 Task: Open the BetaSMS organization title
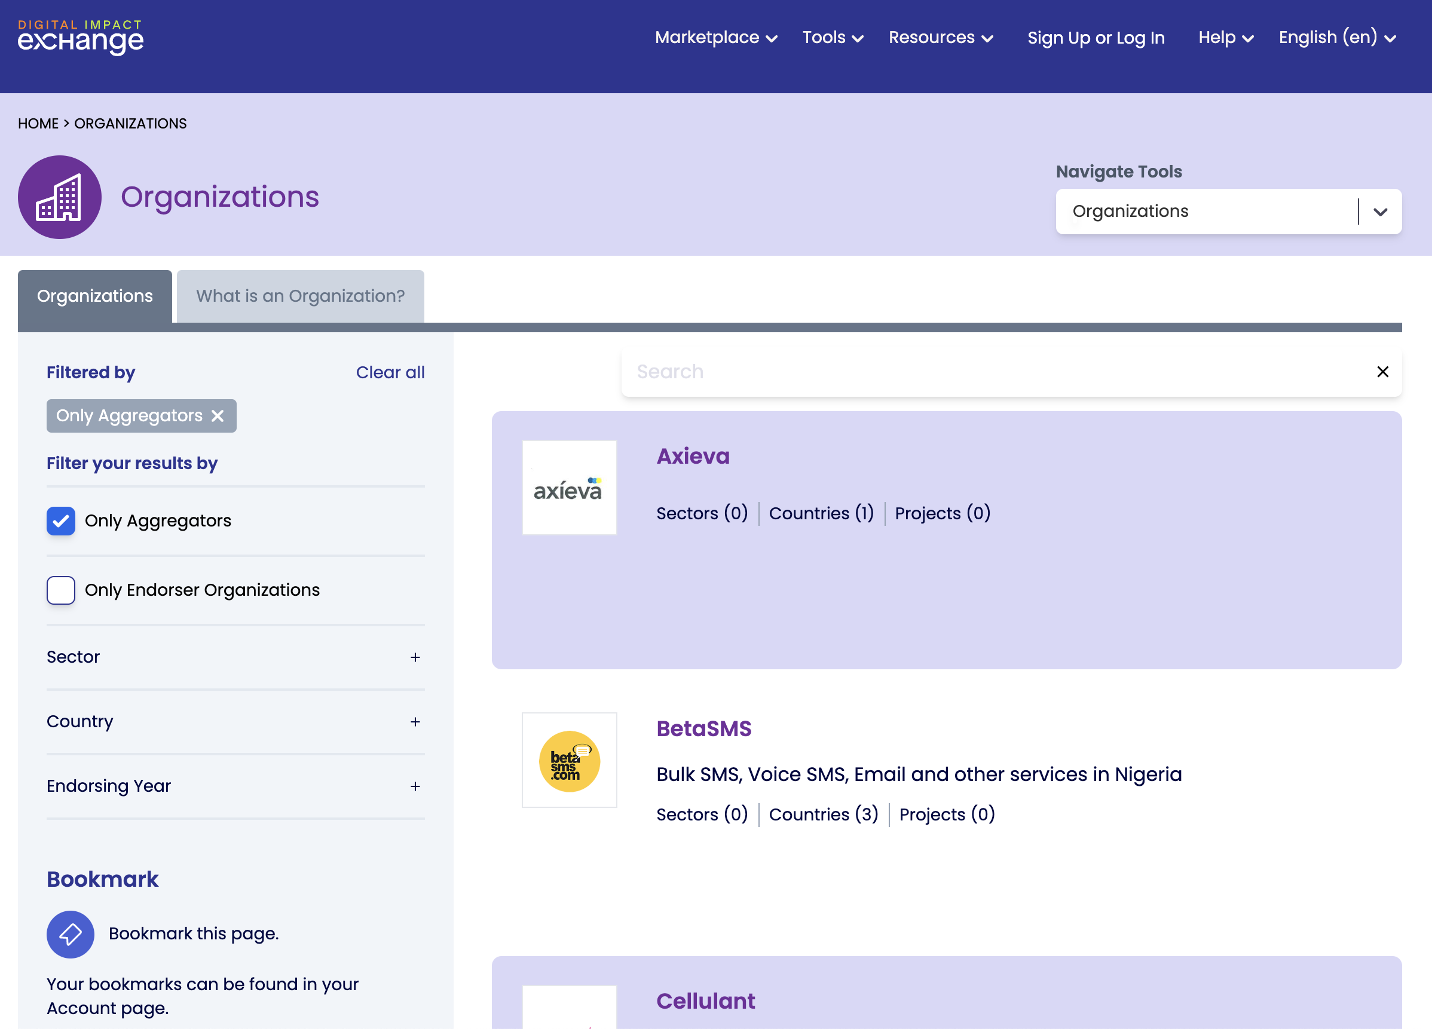(x=703, y=728)
